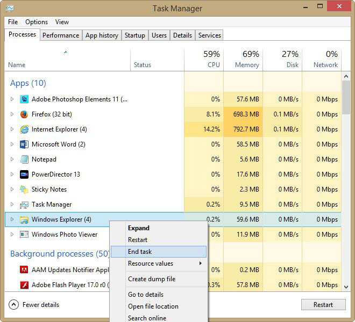Image resolution: width=355 pixels, height=322 pixels.
Task: Sort by the Status column header
Action: 158,60
